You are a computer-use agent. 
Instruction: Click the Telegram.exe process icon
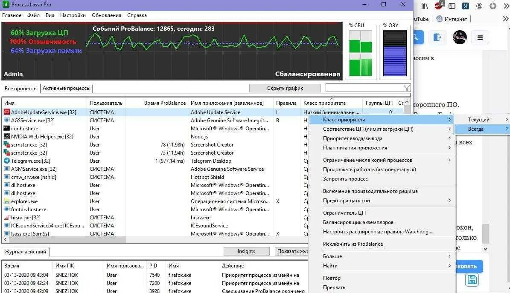click(6, 161)
